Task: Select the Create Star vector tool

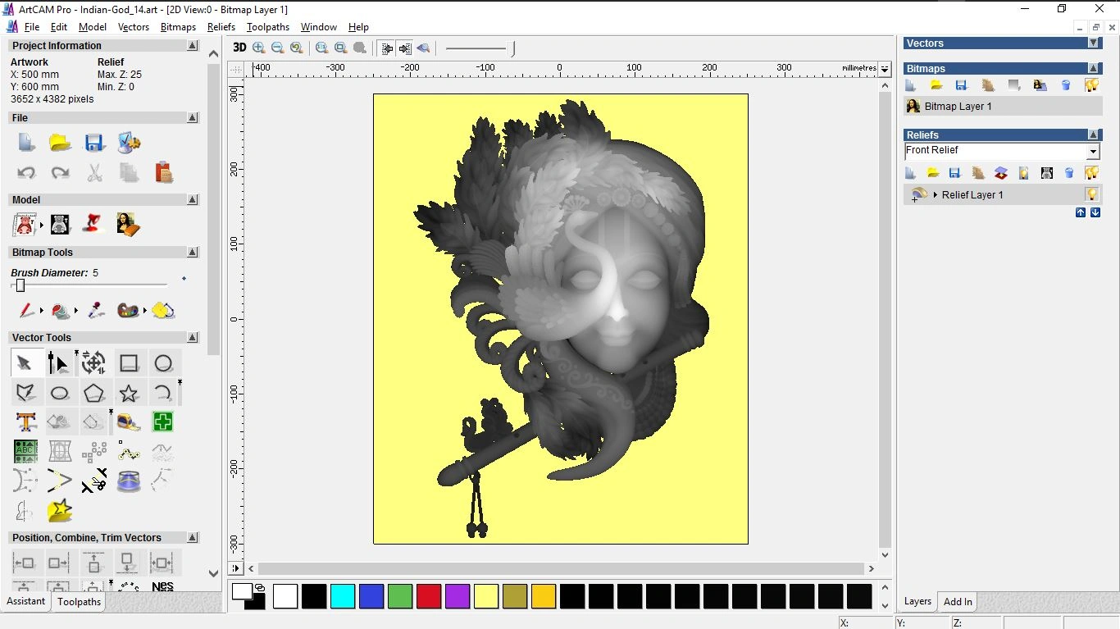Action: (129, 393)
